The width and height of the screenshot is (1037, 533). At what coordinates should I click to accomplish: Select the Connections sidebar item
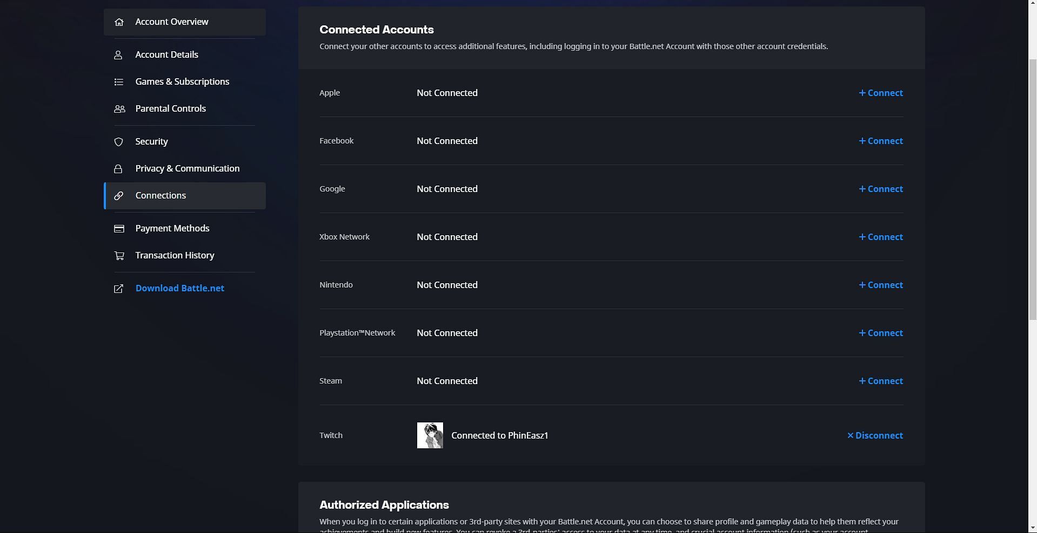tap(185, 196)
